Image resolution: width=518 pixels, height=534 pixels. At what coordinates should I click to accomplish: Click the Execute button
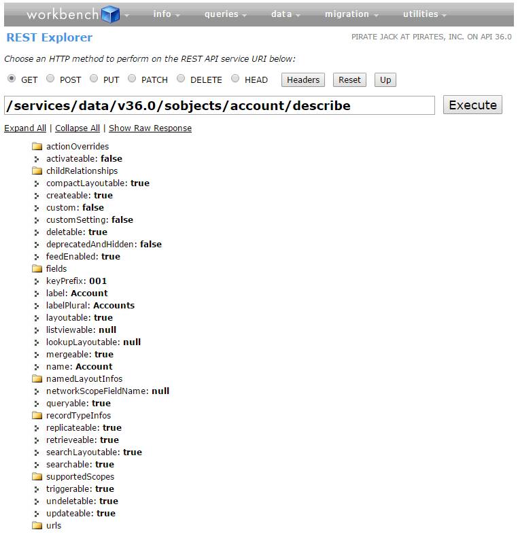pyautogui.click(x=472, y=105)
